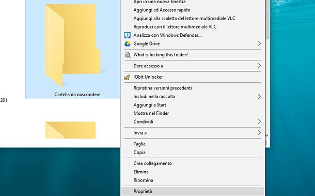Image resolution: width=315 pixels, height=196 pixels.
Task: Click the IObit Unlocker padlock icon
Action: click(x=128, y=77)
